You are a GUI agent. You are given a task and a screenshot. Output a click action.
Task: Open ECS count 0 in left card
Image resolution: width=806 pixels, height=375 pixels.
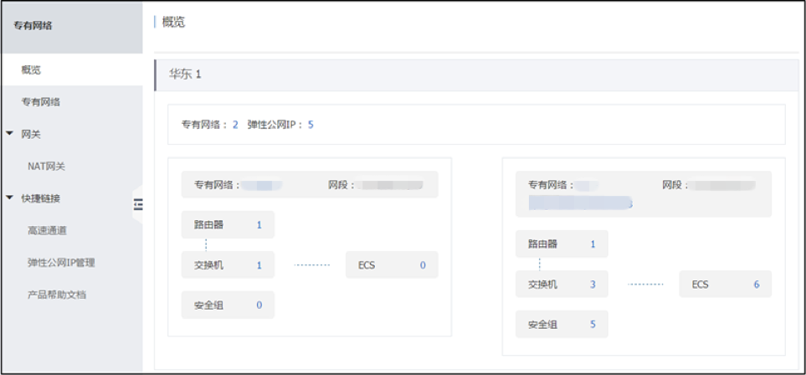point(423,265)
